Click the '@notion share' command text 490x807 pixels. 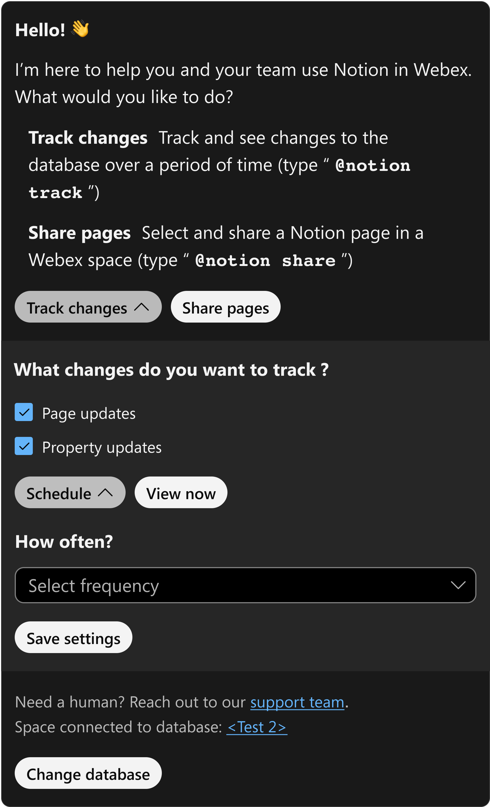[x=265, y=261]
